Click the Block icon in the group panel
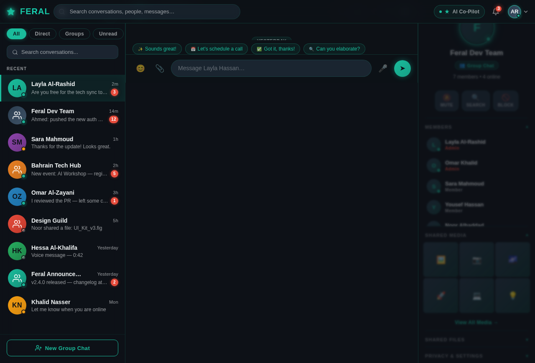Screen dimensions: 535x363 pos(505,101)
